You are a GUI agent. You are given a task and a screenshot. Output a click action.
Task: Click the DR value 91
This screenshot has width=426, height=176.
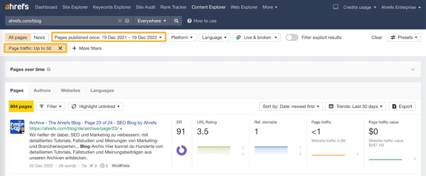tap(181, 131)
